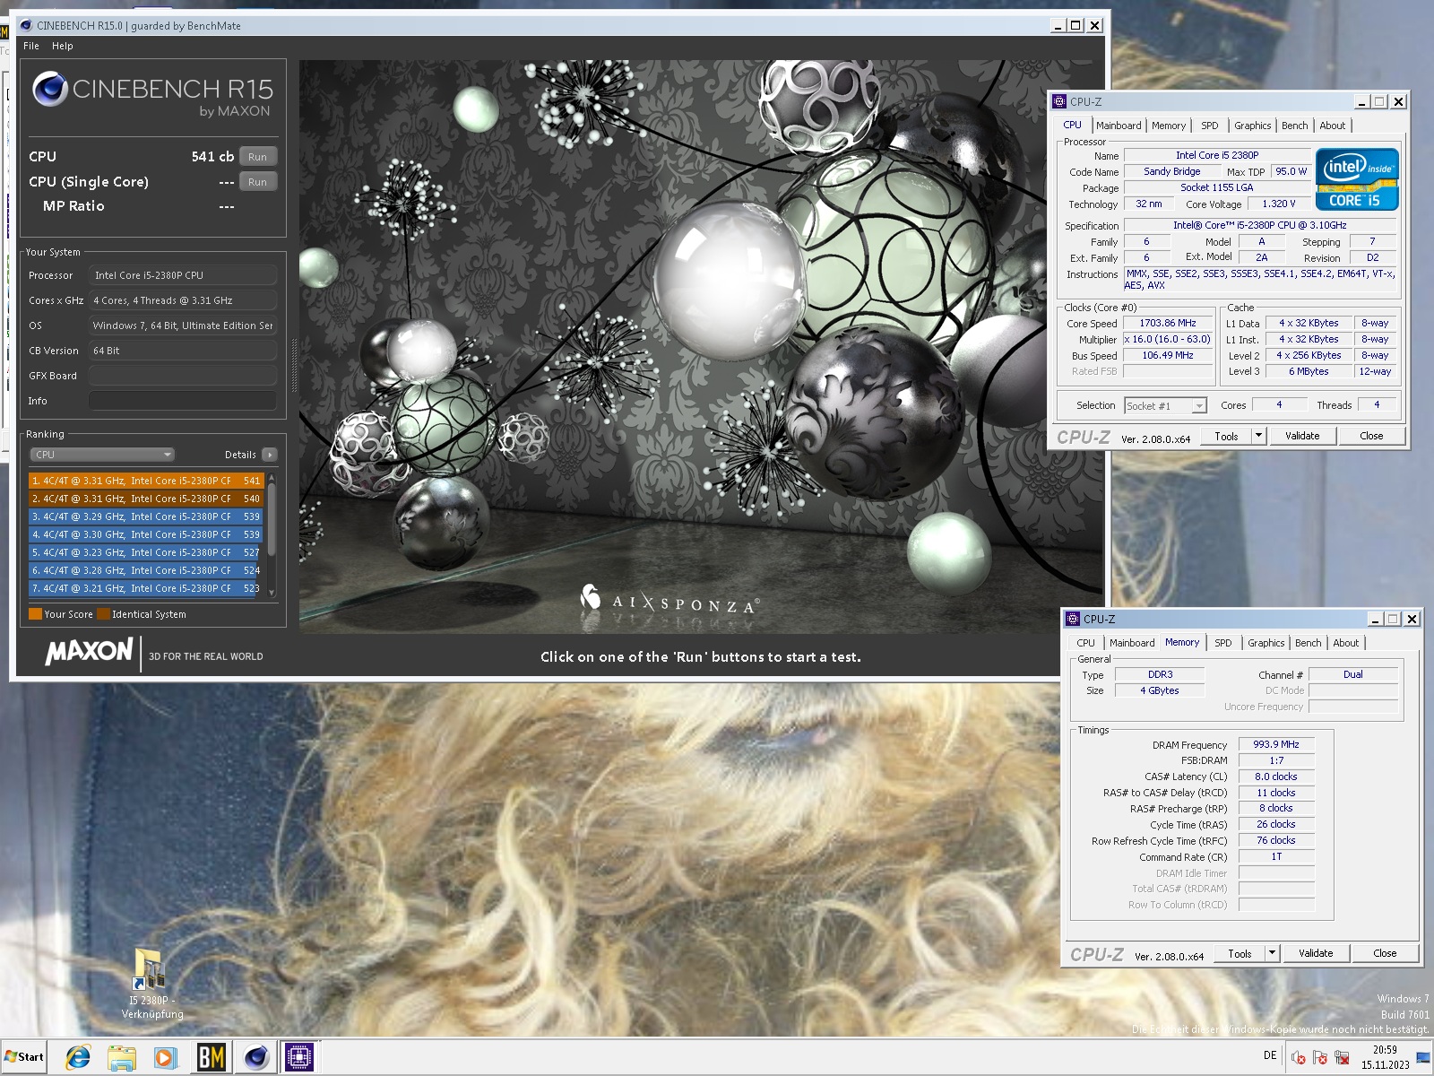Switch to Mainboard tab in lower CPU-Z
This screenshot has width=1434, height=1076.
(x=1132, y=643)
